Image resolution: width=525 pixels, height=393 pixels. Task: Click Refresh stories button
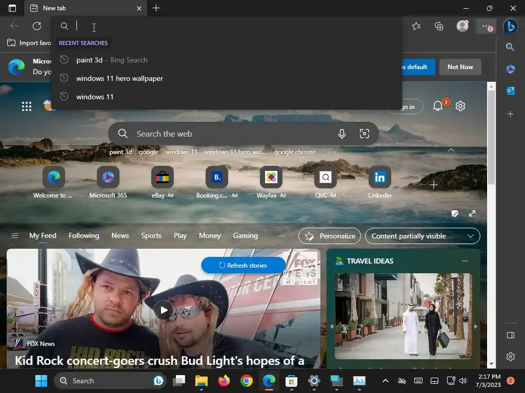point(244,265)
